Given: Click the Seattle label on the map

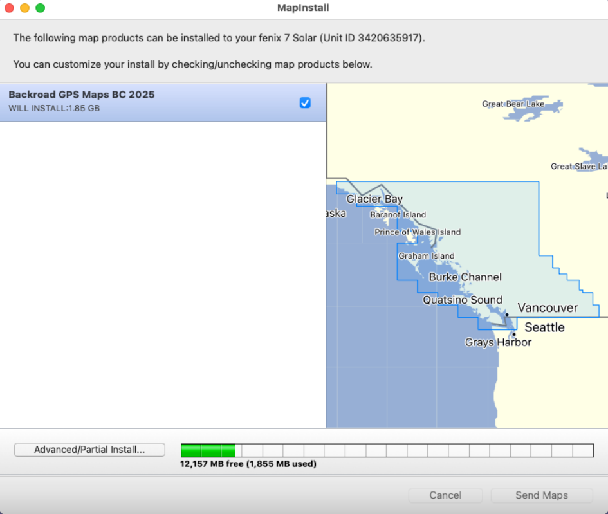Looking at the screenshot, I should click(x=544, y=327).
